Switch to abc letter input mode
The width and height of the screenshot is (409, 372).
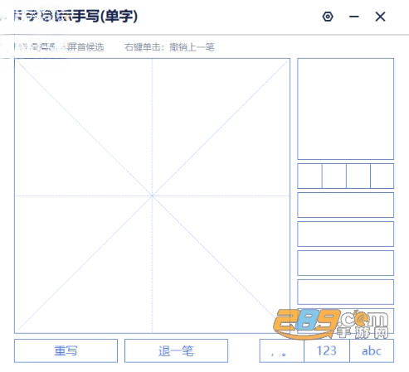(x=372, y=350)
